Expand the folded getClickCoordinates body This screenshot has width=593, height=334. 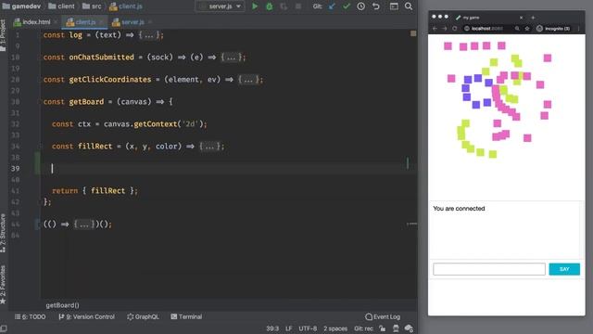(248, 80)
